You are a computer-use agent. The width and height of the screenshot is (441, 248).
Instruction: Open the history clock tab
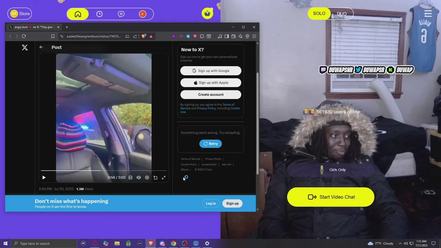coord(99,14)
